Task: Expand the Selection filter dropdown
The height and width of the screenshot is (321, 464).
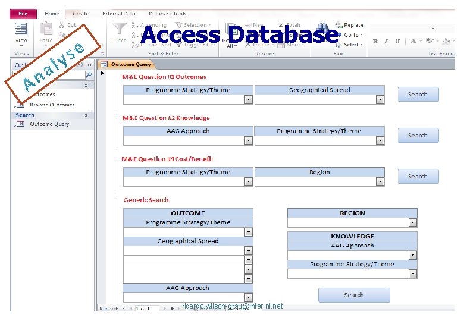Action: coord(210,25)
